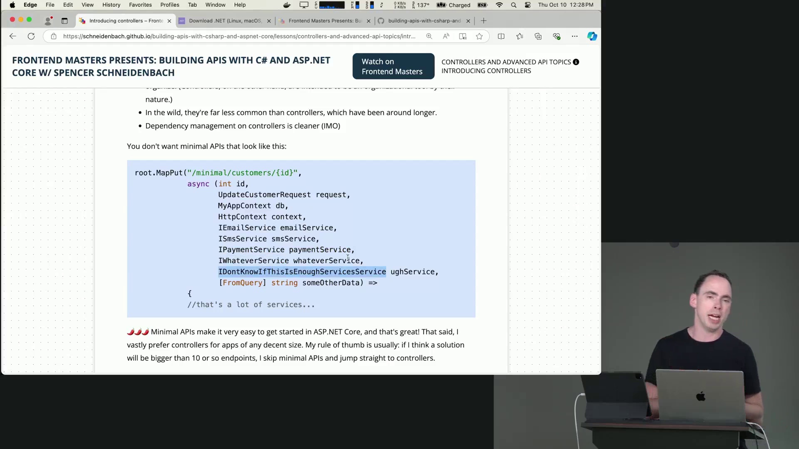Close the Download .NET tab
This screenshot has width=799, height=449.
pos(269,21)
